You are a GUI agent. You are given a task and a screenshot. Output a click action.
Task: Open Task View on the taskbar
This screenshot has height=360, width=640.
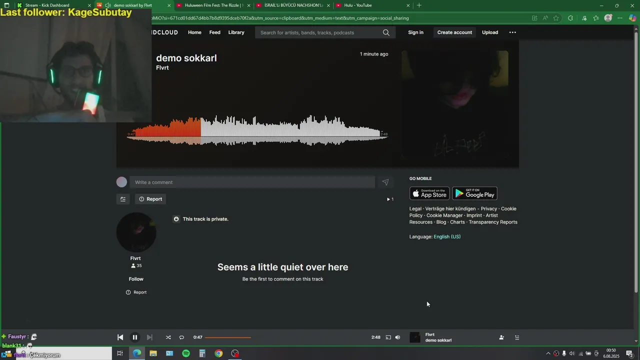point(119,353)
